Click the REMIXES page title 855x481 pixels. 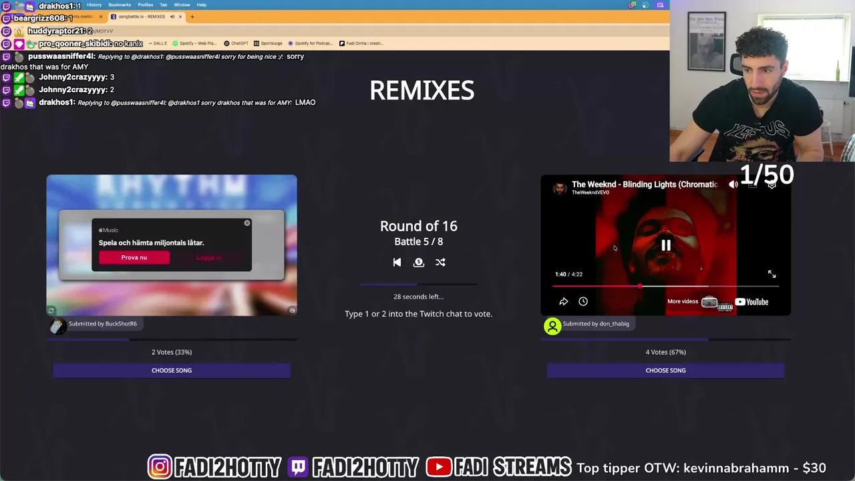(x=422, y=91)
